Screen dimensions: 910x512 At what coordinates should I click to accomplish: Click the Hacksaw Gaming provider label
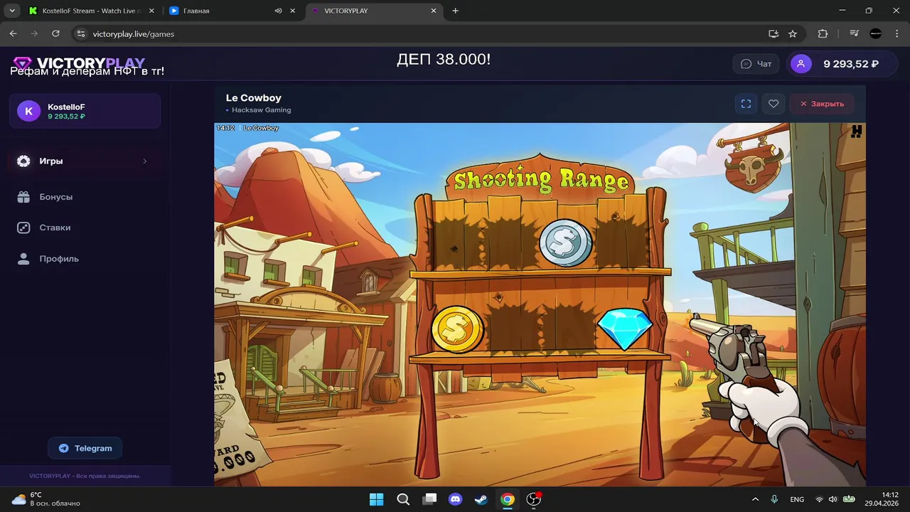(261, 110)
